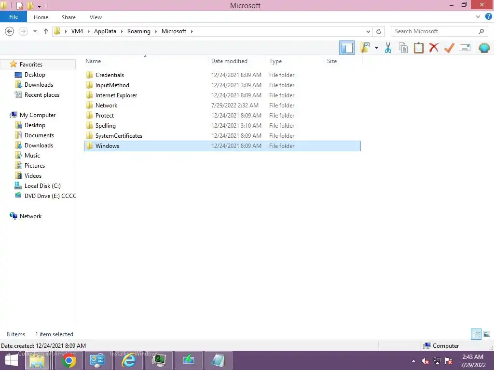The image size is (494, 370).
Task: Click VM4 in the address breadcrumb
Action: point(77,31)
